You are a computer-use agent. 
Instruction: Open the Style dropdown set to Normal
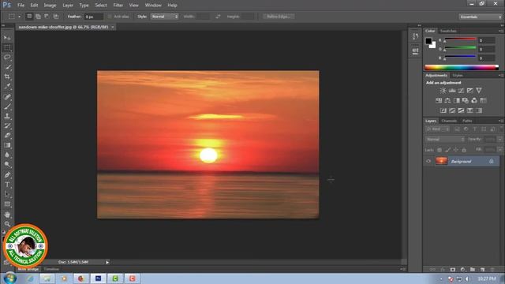[165, 17]
